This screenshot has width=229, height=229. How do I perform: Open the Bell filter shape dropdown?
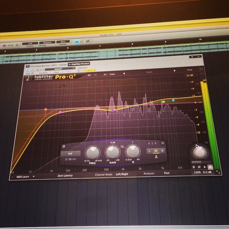(70, 153)
